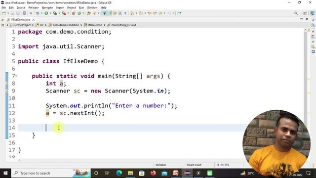
Task: Toggle Pin Editor icon
Action: coord(179,13)
